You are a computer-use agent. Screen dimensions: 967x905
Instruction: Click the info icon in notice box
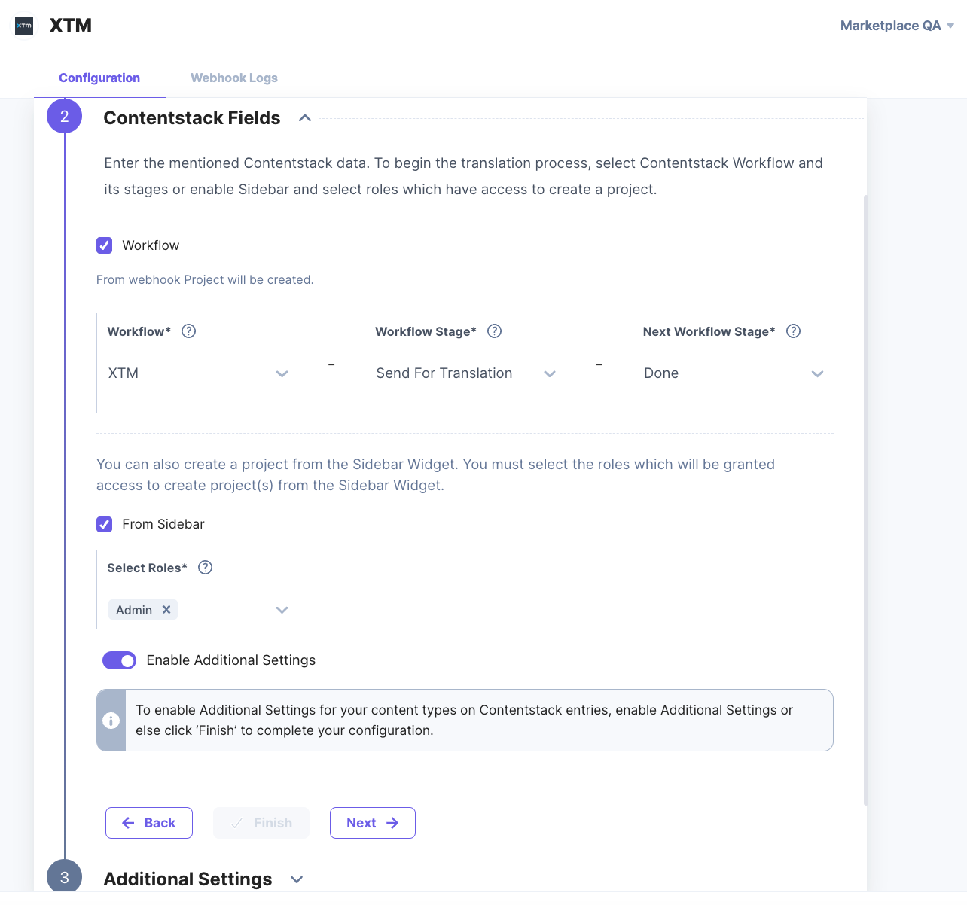click(x=111, y=721)
